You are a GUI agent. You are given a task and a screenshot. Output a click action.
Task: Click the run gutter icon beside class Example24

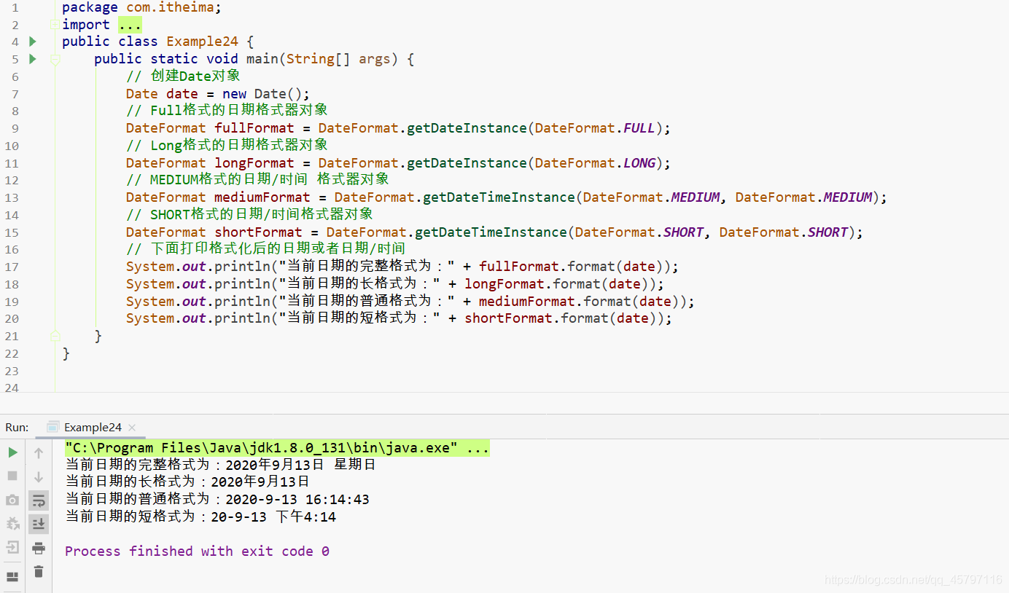pyautogui.click(x=33, y=42)
